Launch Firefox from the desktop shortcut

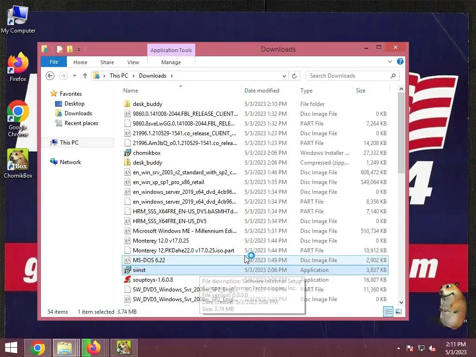[x=18, y=67]
